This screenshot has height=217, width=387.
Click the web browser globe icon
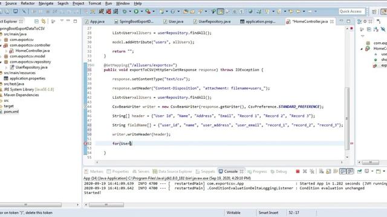[250, 11]
